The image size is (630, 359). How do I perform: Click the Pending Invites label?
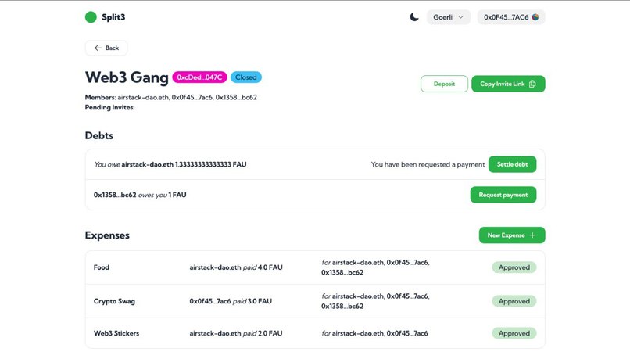[109, 107]
